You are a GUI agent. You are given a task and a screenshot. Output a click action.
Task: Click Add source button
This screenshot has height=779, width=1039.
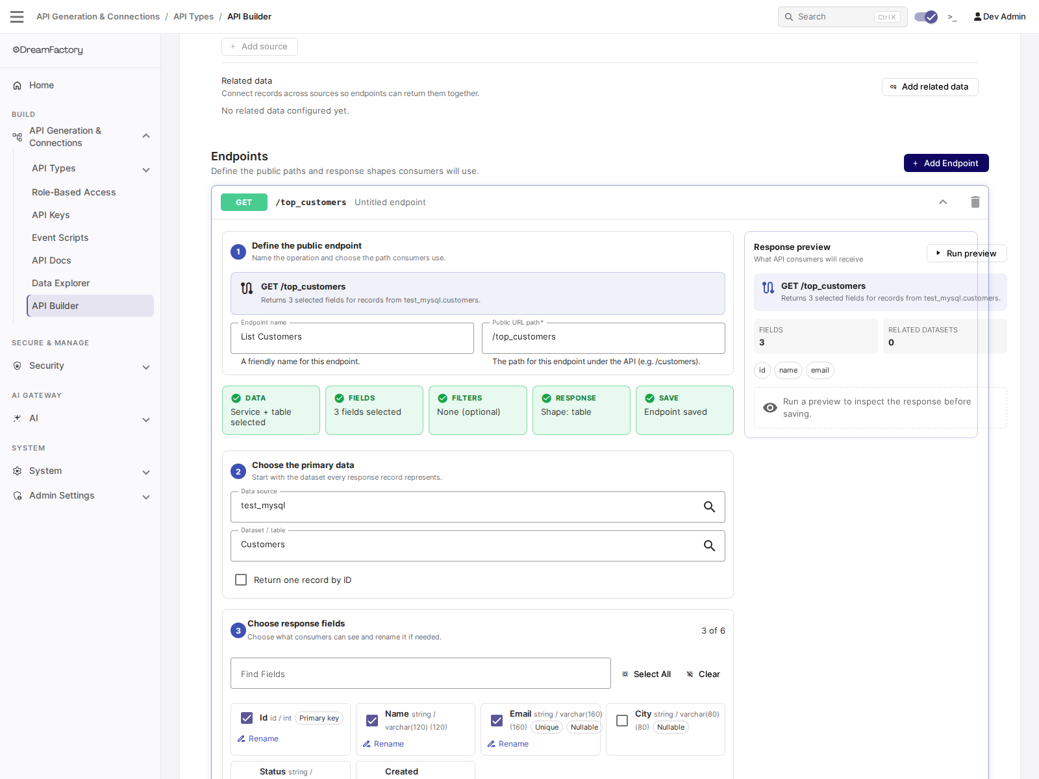point(260,47)
